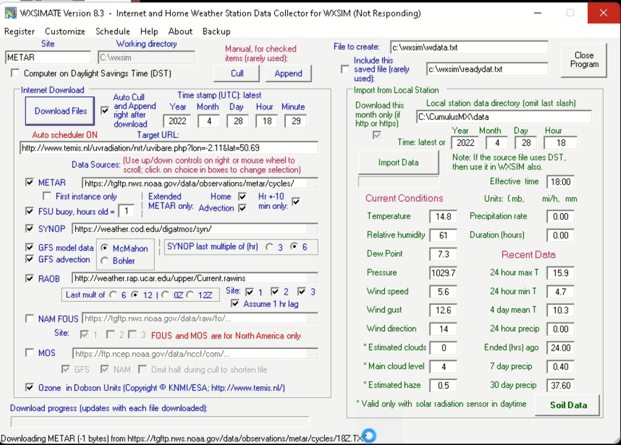Click the Site name field METAR

(x=48, y=57)
